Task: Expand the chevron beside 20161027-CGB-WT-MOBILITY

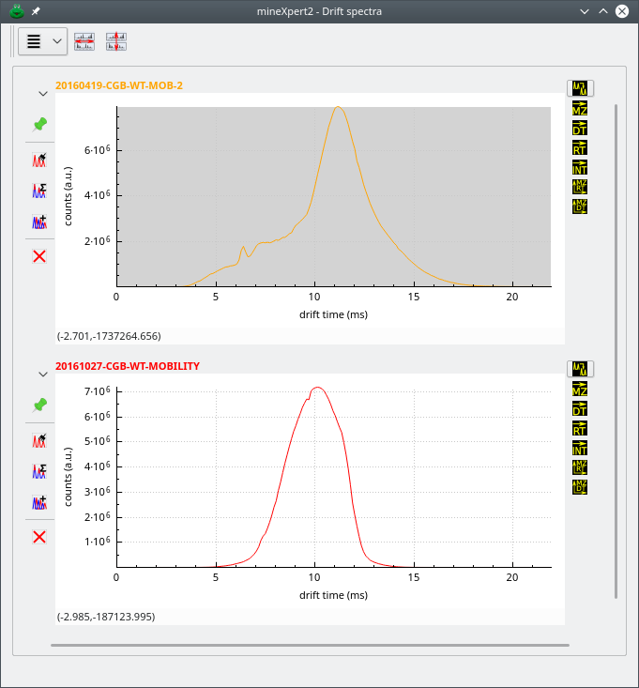Action: tap(43, 375)
